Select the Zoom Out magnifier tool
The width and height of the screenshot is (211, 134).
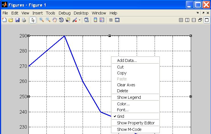coord(48,20)
